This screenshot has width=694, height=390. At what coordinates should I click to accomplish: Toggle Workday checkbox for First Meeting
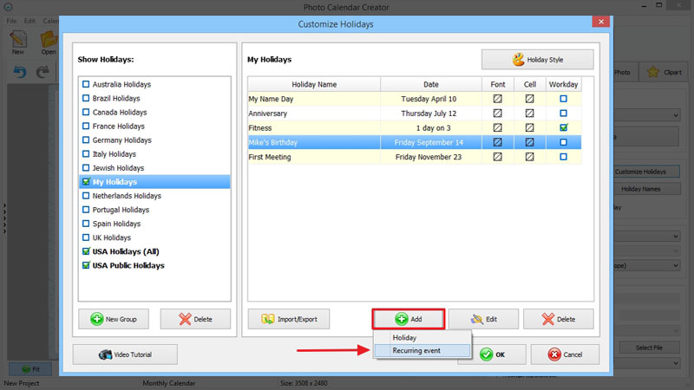click(x=563, y=157)
